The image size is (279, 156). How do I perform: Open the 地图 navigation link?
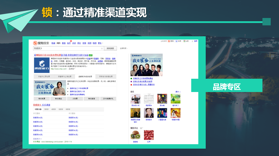[x=90, y=43]
